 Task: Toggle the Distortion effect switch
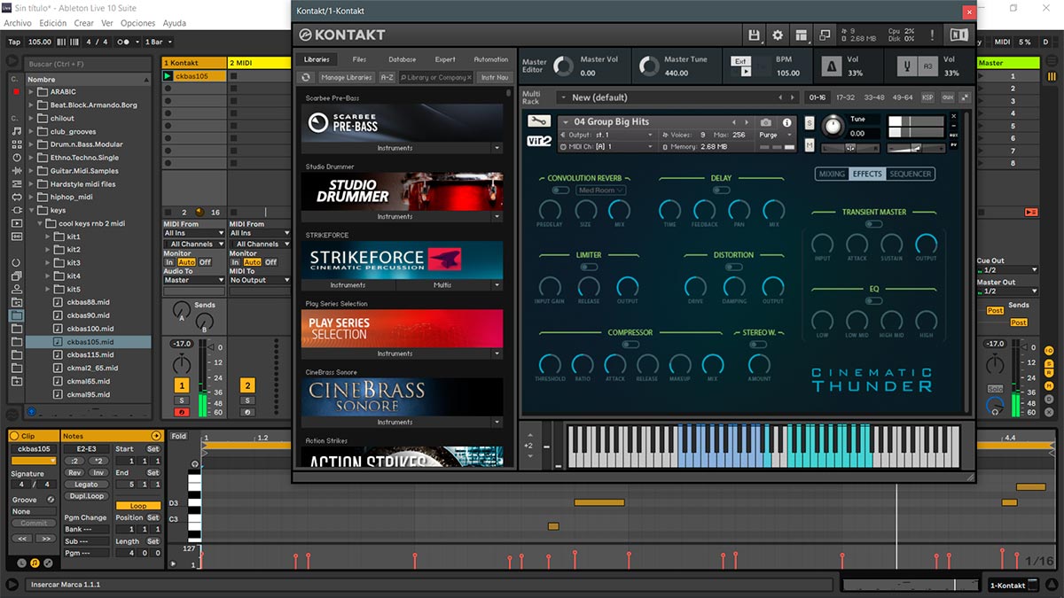tap(733, 267)
